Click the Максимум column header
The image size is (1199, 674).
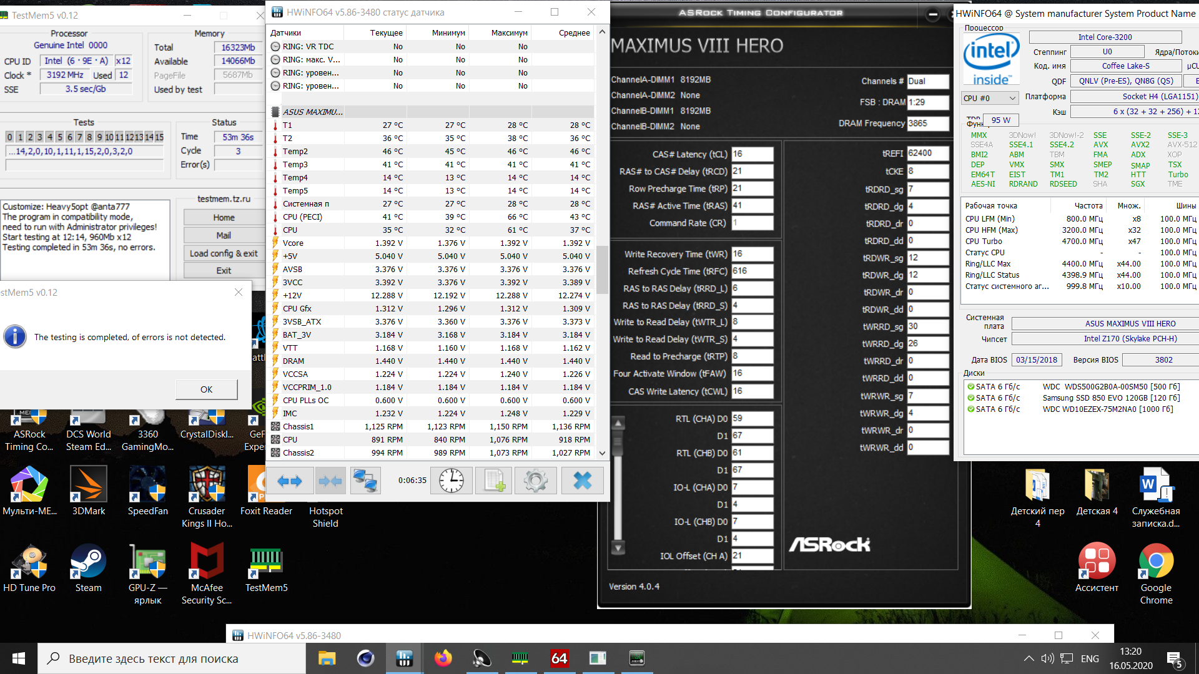point(508,32)
